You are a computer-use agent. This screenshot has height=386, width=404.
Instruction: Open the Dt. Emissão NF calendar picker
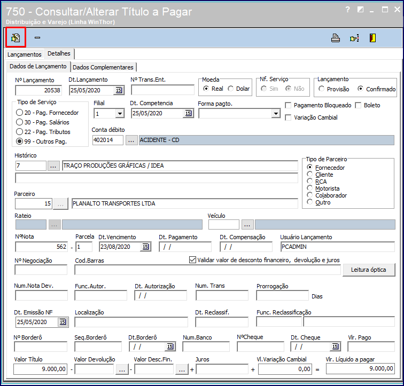(63, 322)
